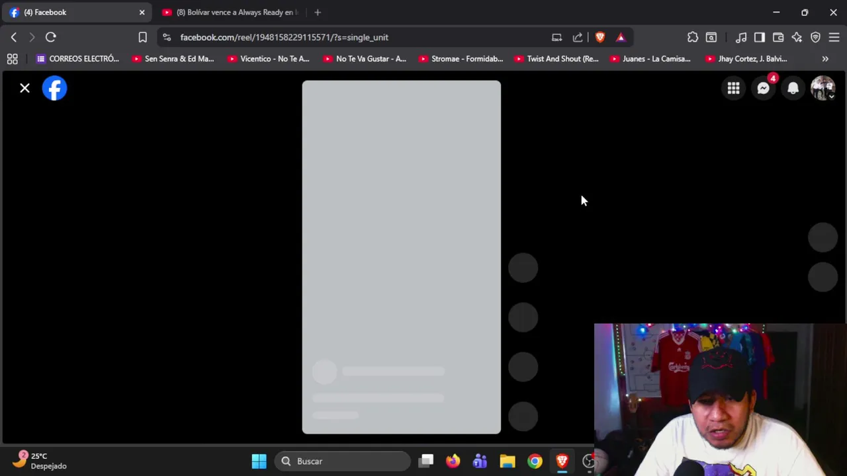
Task: Toggle the browser sidebar panel icon
Action: pos(760,37)
